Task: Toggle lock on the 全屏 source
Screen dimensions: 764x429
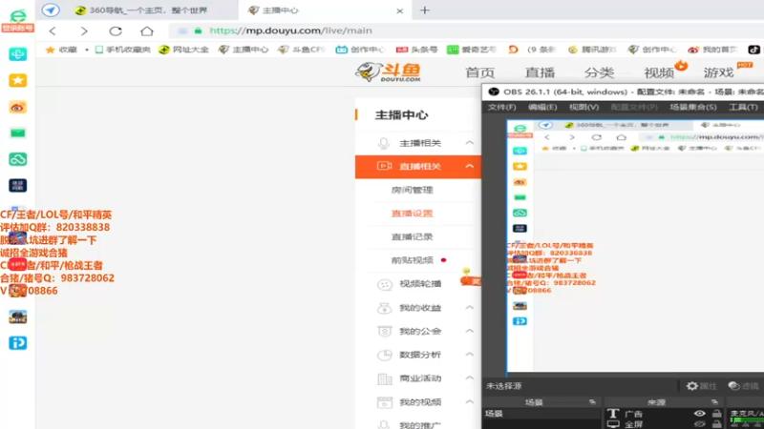Action: [x=717, y=424]
